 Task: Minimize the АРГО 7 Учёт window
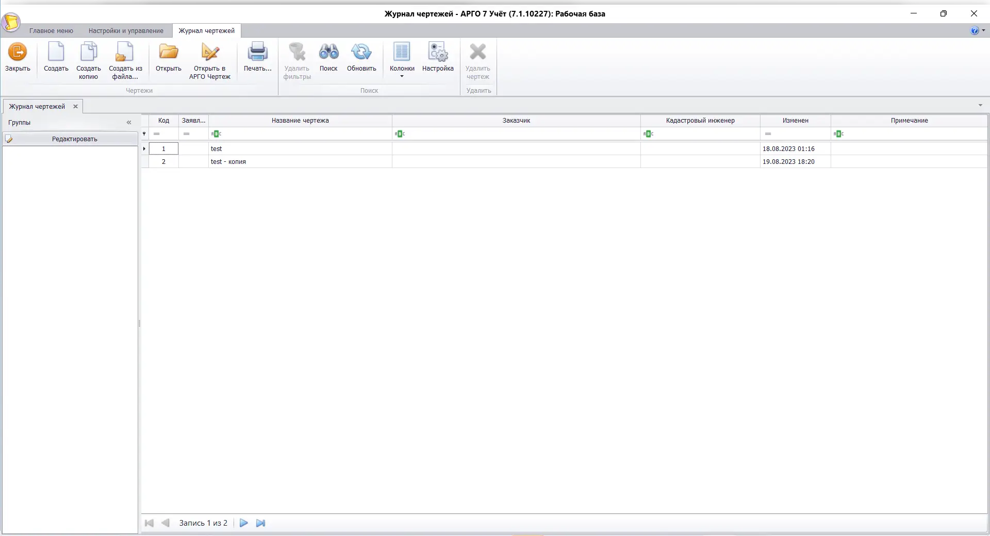tap(914, 13)
